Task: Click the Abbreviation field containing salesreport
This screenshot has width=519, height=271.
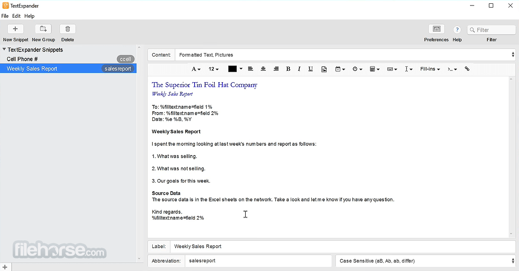Action: tap(258, 261)
